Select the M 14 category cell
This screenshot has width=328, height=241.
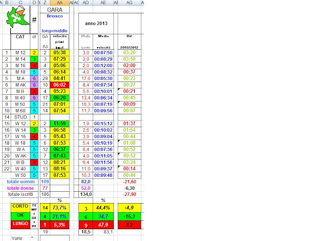coord(20,59)
